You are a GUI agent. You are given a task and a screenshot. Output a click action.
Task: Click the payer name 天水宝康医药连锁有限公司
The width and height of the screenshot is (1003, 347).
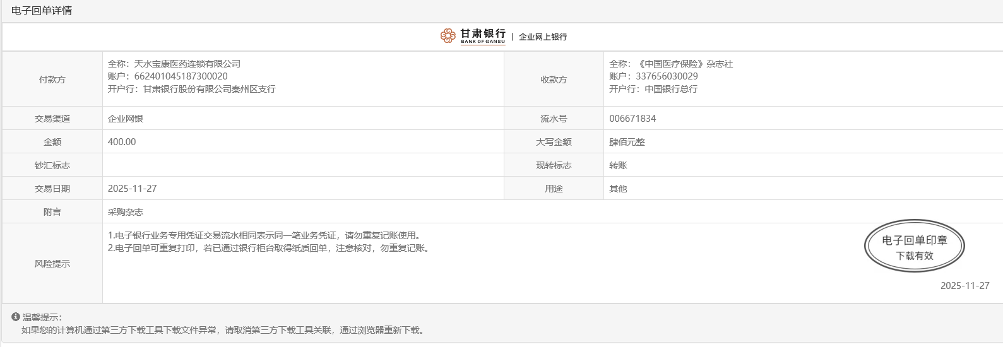(187, 64)
